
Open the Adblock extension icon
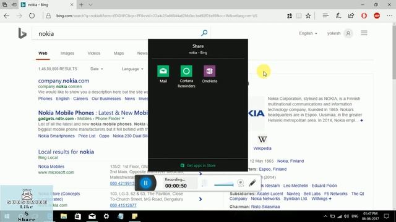(x=377, y=15)
